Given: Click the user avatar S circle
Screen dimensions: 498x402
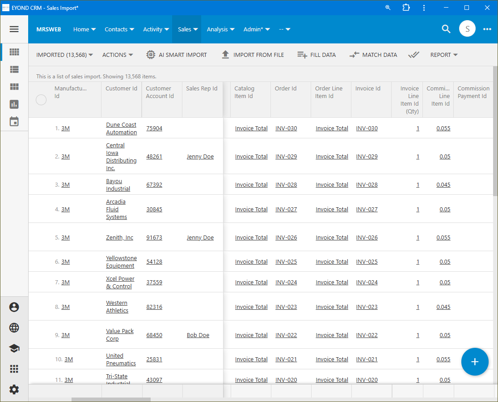Looking at the screenshot, I should coord(467,29).
